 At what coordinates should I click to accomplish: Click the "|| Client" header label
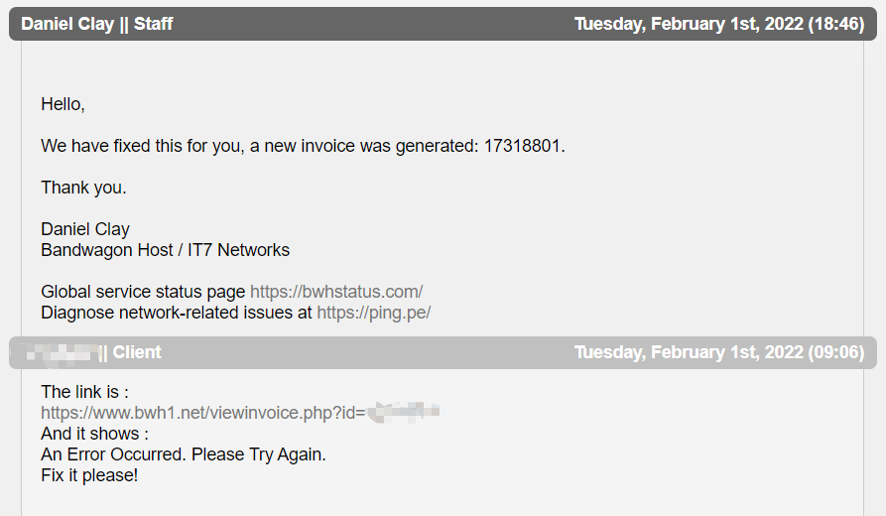(x=131, y=352)
